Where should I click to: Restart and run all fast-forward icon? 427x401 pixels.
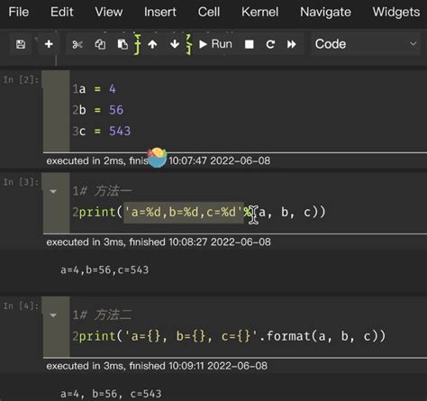(291, 44)
